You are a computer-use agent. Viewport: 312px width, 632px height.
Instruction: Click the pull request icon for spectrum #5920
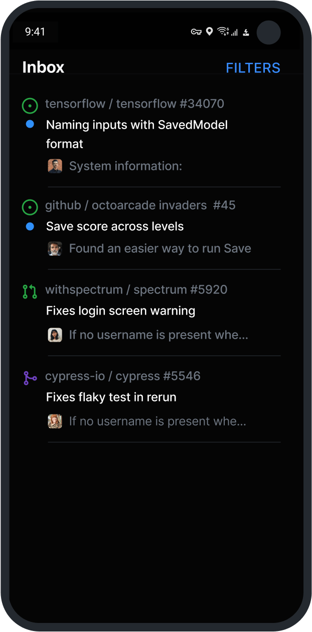coord(30,291)
